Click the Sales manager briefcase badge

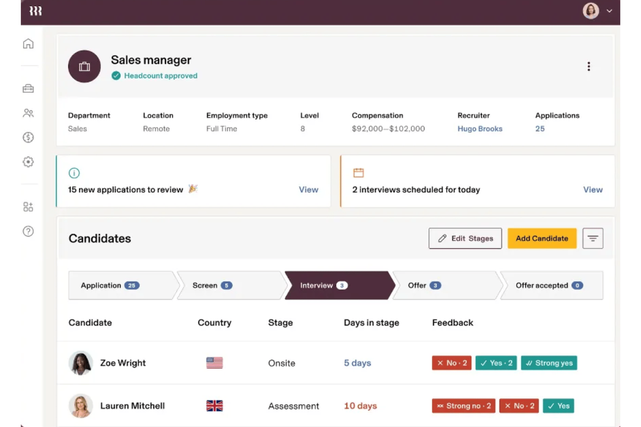coord(84,67)
